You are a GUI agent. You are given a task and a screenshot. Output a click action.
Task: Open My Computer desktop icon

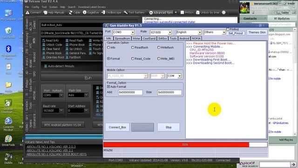(x=8, y=15)
